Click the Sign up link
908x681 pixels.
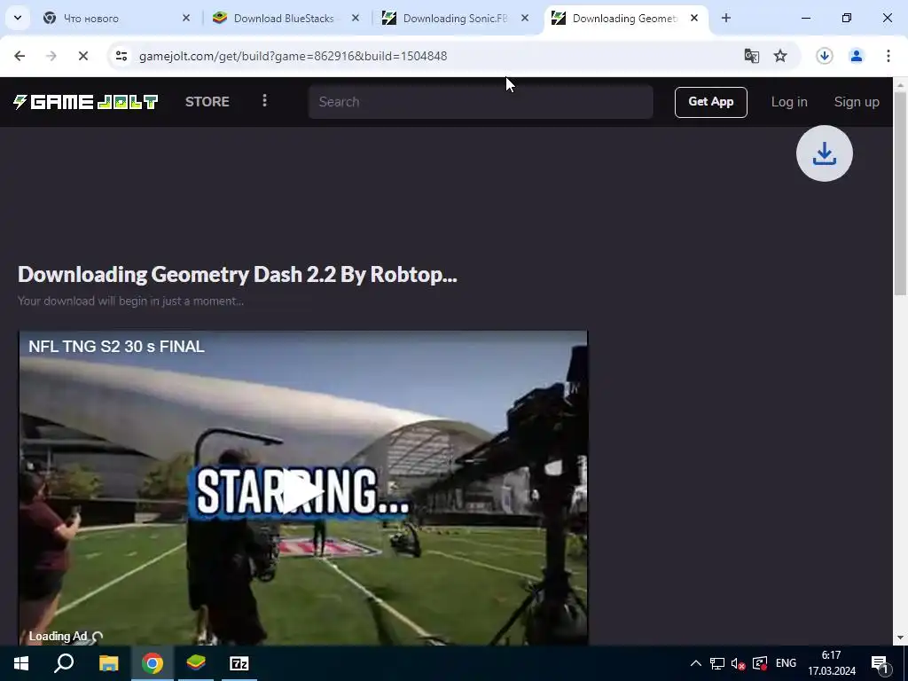857,102
